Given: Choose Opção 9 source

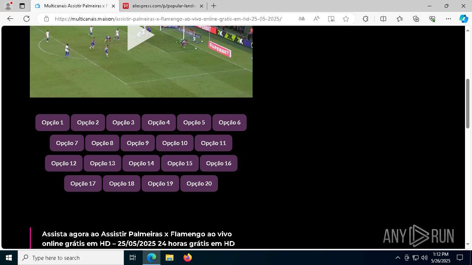Looking at the screenshot, I should tap(138, 143).
